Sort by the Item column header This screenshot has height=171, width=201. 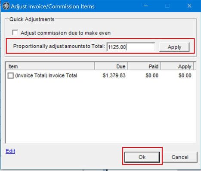pyautogui.click(x=50, y=66)
